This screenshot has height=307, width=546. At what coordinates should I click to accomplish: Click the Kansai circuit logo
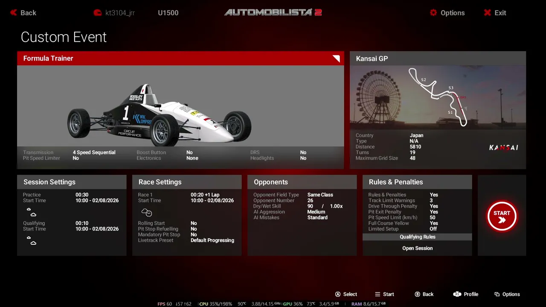coord(503,148)
